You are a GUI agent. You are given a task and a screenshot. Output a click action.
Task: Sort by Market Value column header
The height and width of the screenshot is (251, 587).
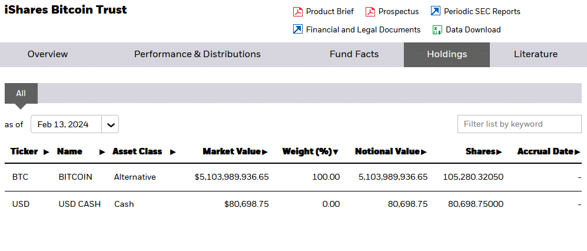point(235,151)
